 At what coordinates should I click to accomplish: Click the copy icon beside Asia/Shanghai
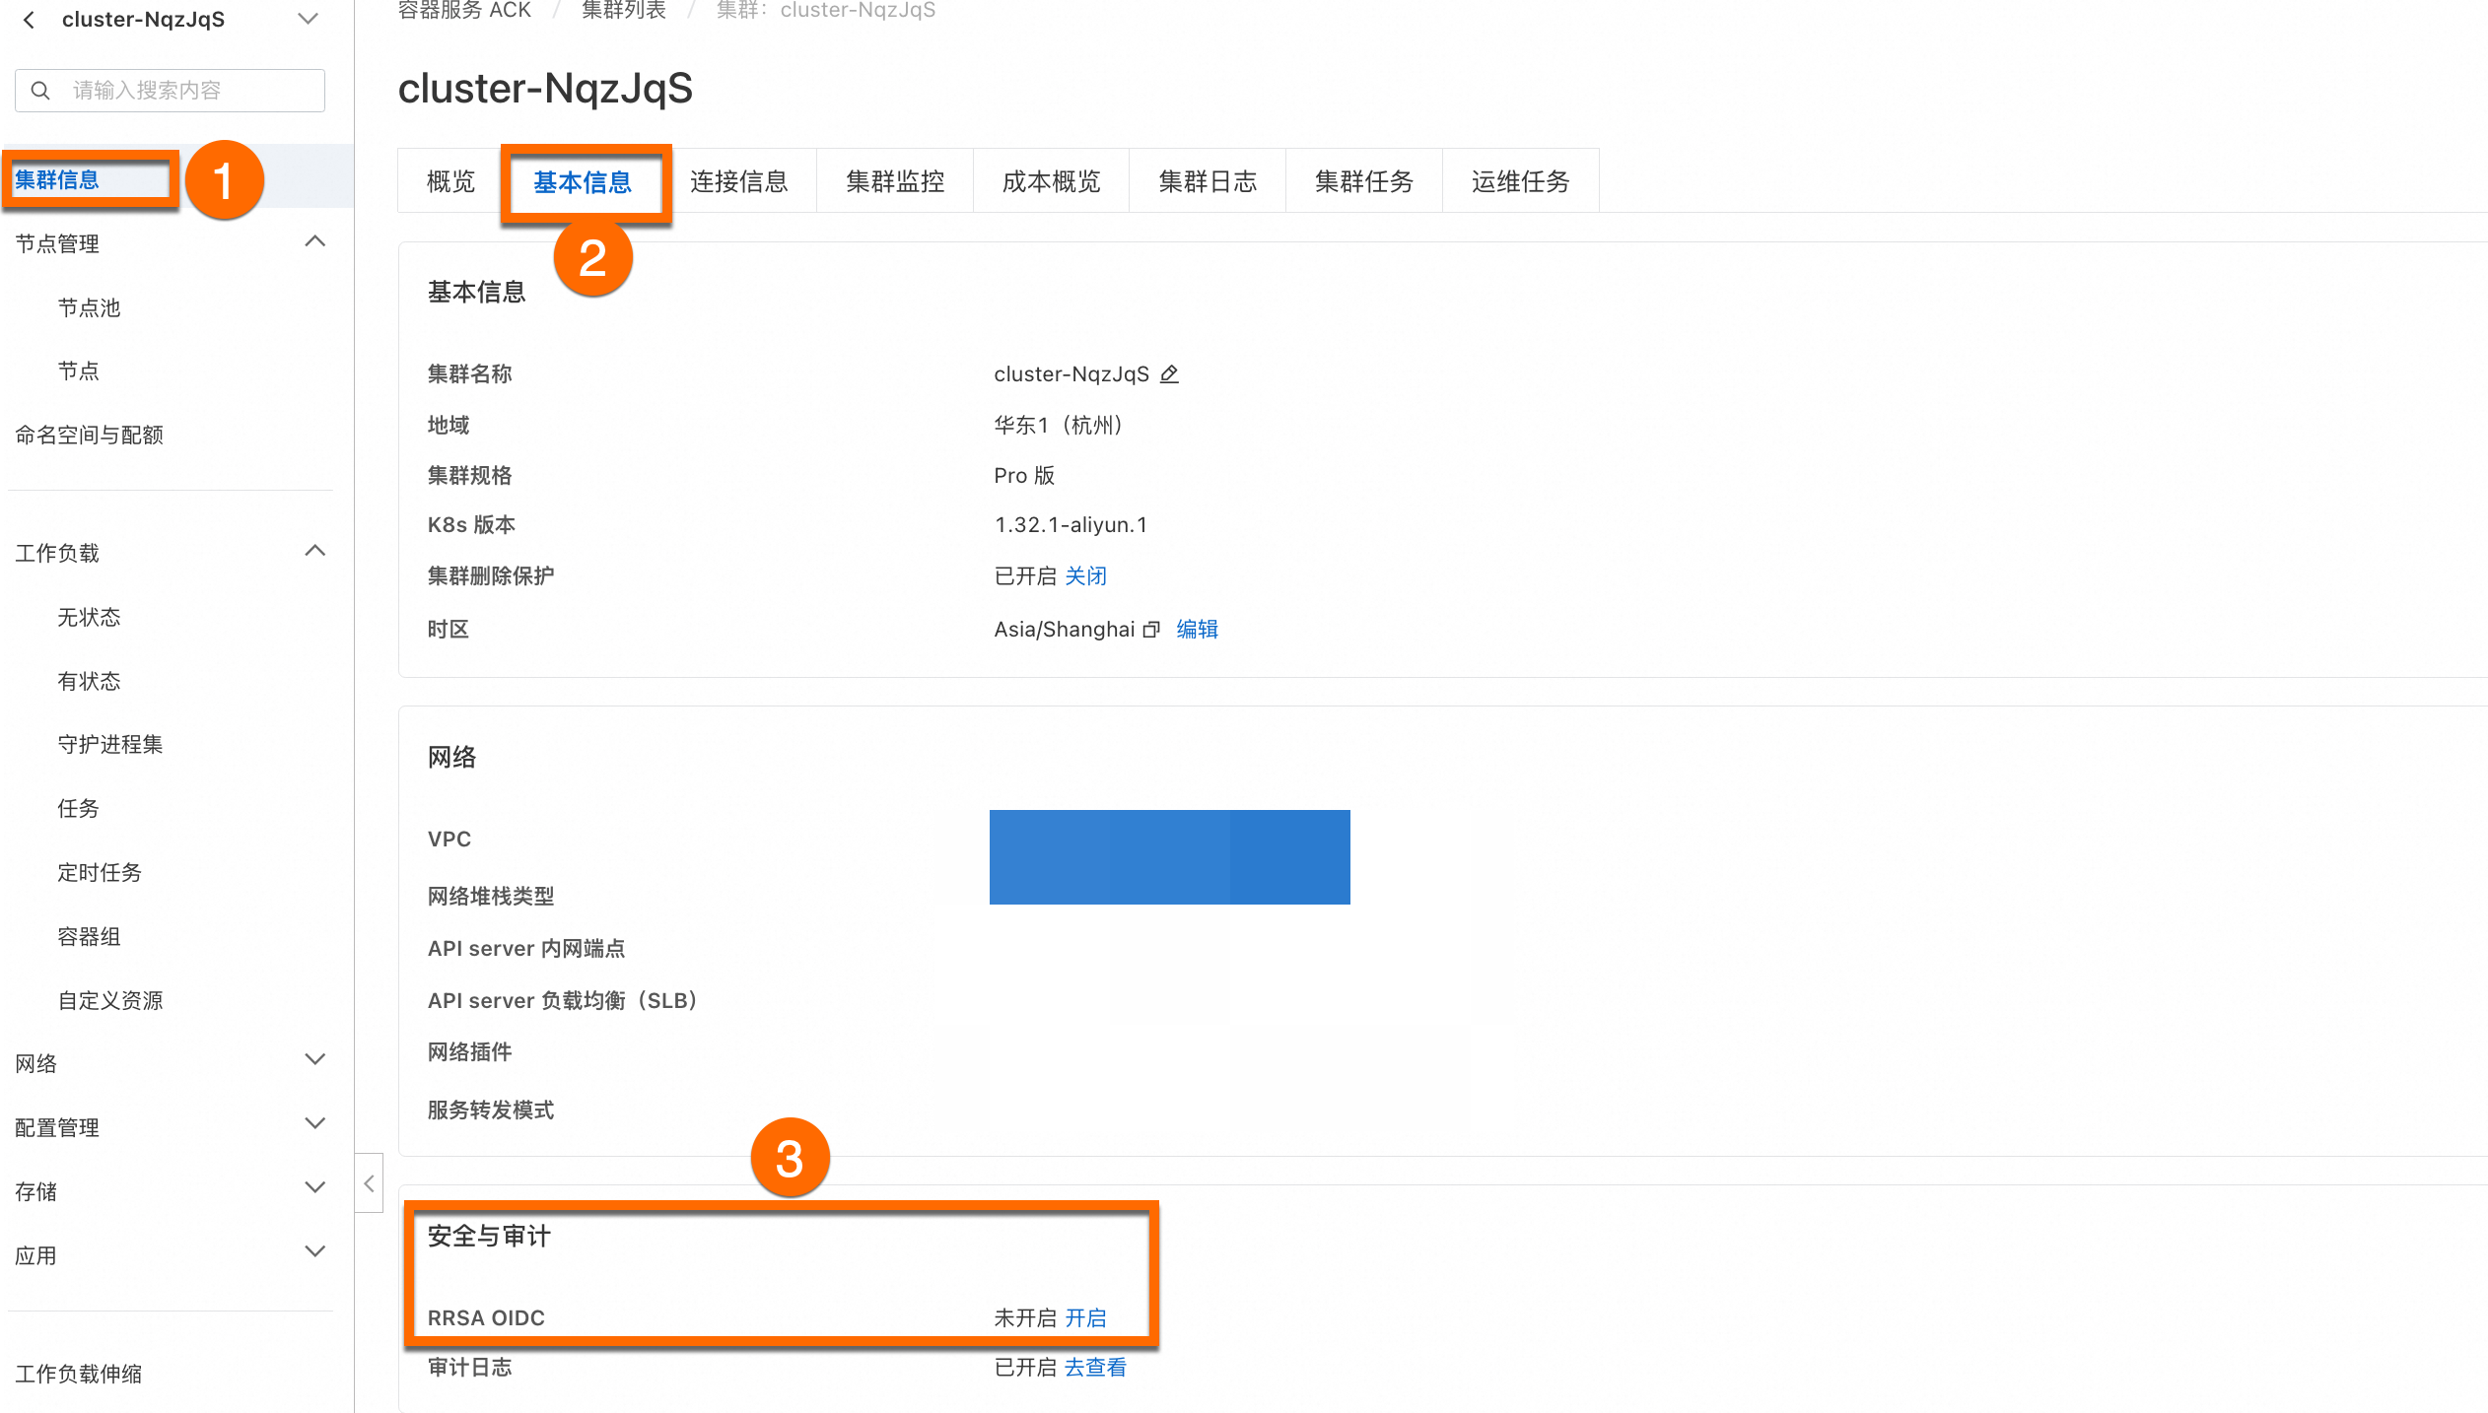(1151, 630)
